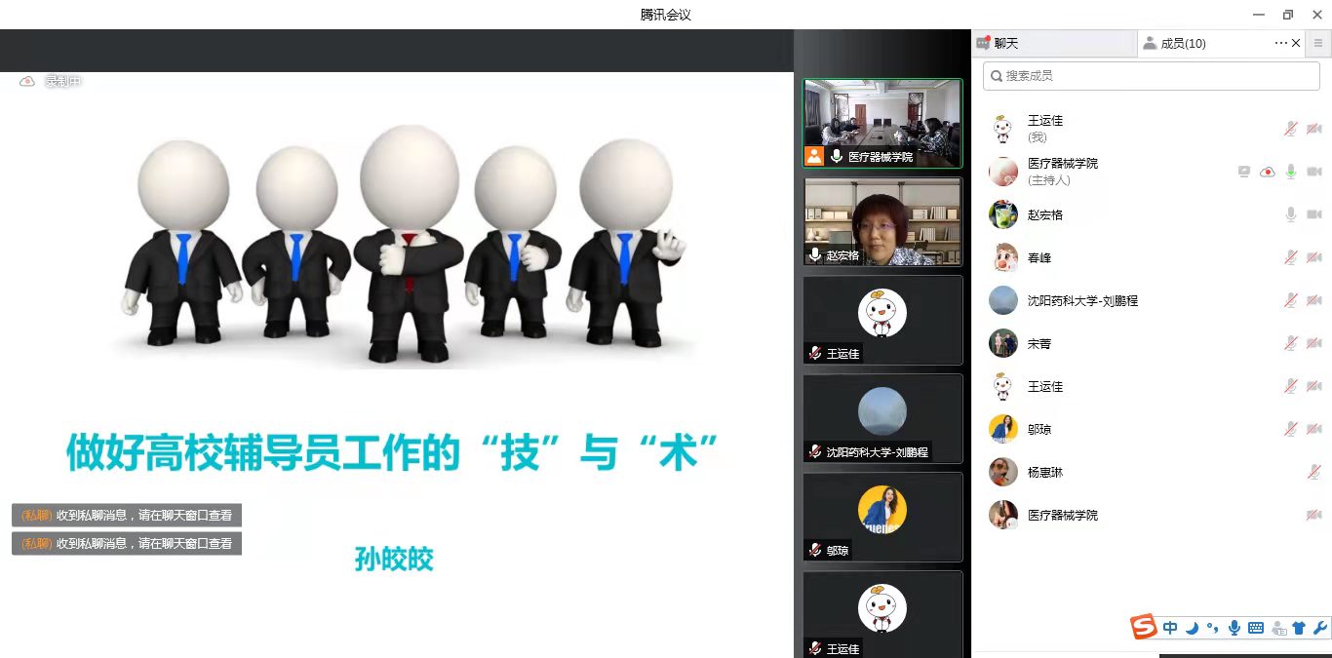Toggle the Sogou moon half-width mode

pos(1192,628)
